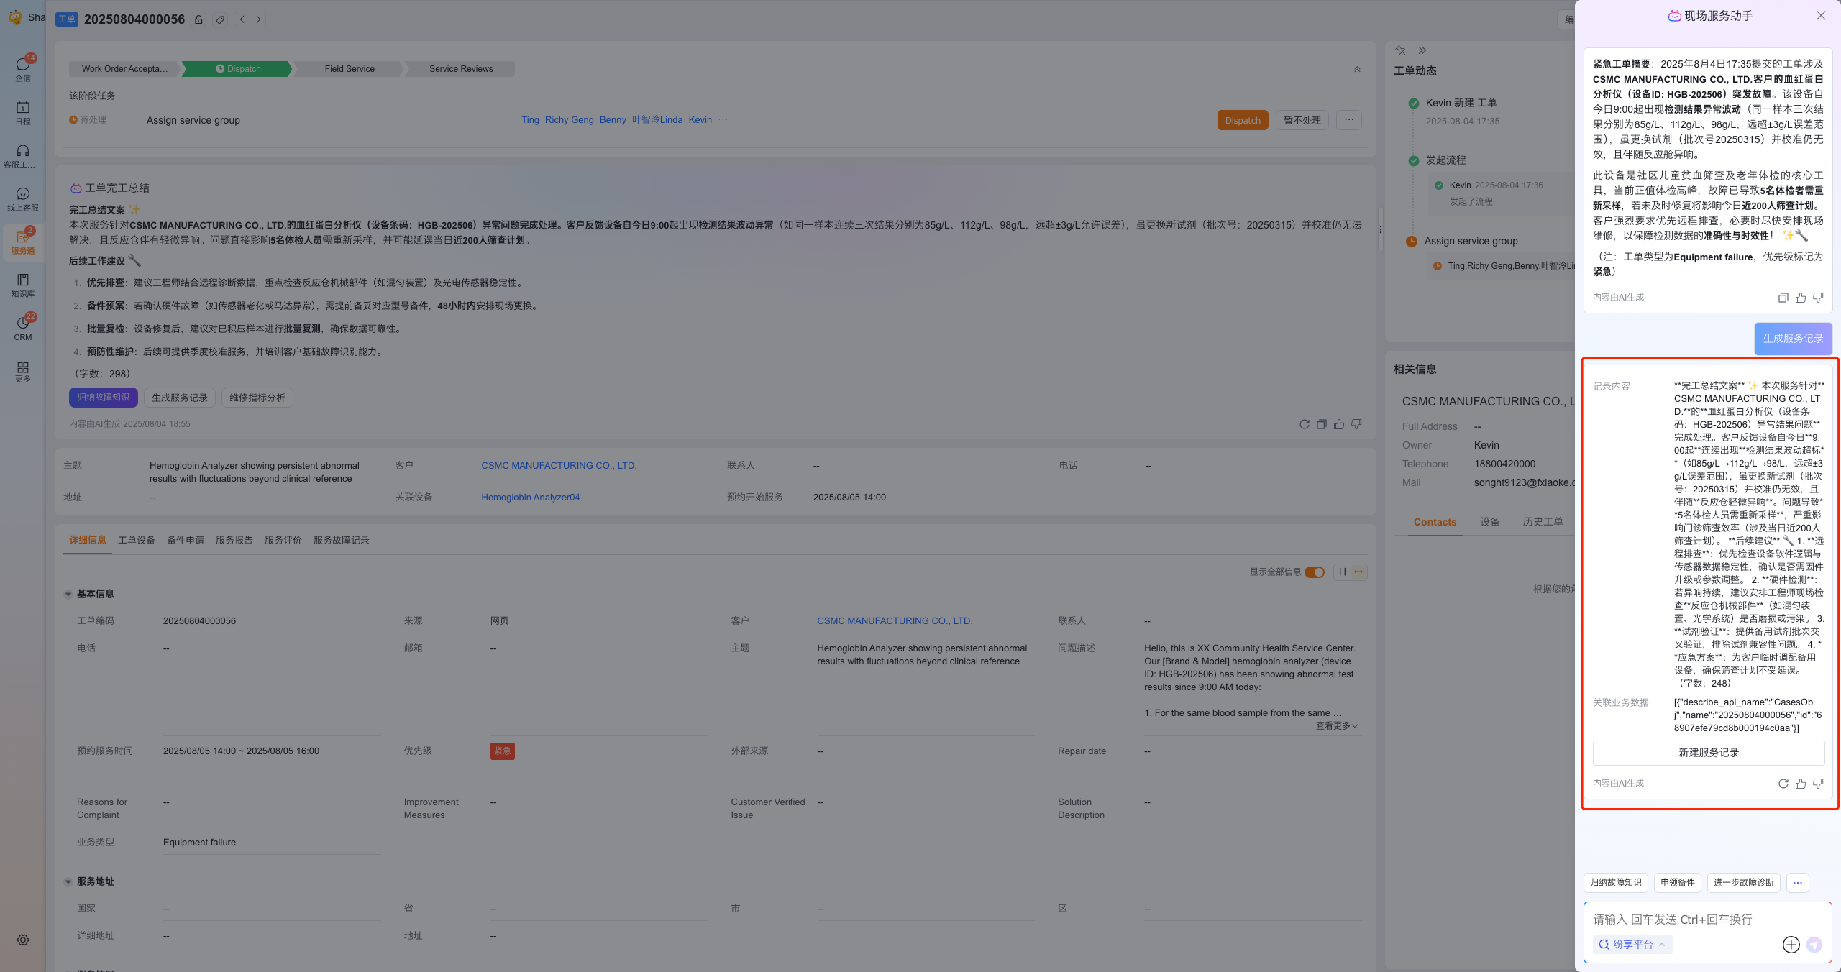Open settings gear in the left sidebar
This screenshot has width=1841, height=972.
23,940
